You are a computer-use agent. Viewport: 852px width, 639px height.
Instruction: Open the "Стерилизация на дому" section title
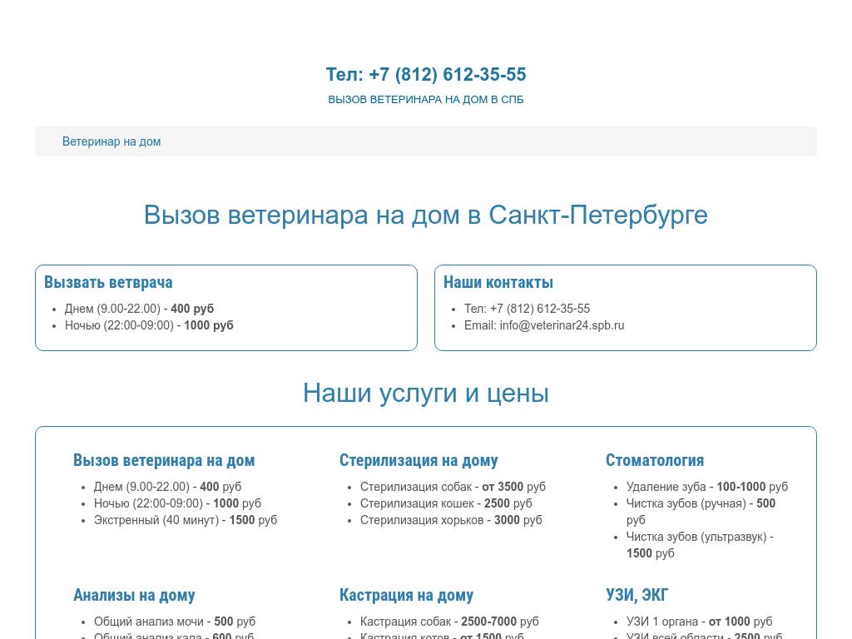[419, 460]
